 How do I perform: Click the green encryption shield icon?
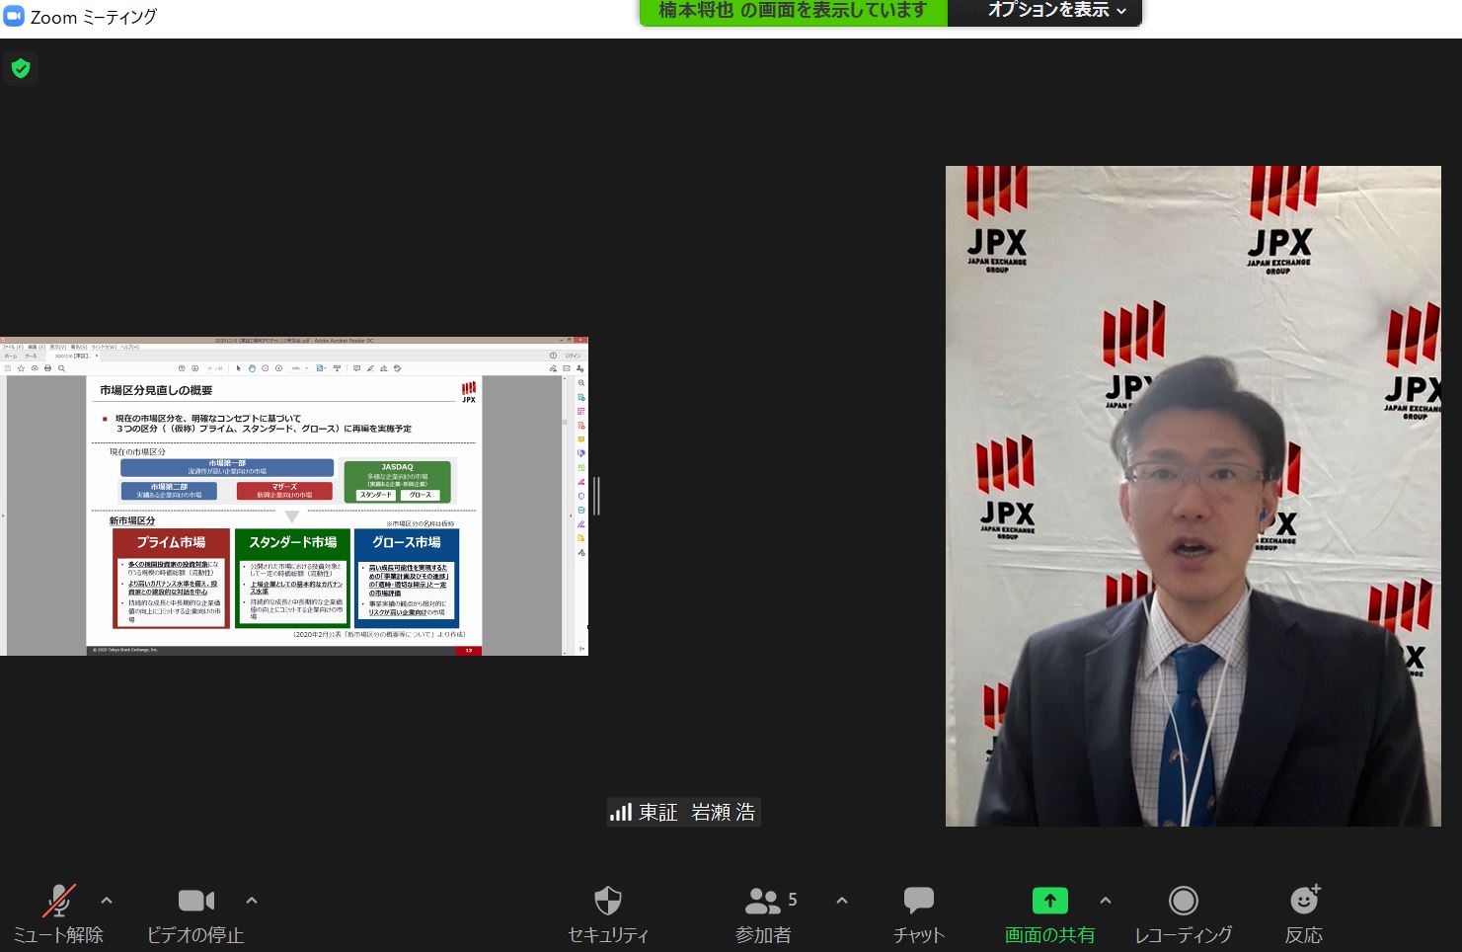21,68
